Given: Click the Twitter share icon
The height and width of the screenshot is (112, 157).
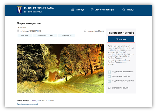Looking at the screenshot, I should [109, 77].
